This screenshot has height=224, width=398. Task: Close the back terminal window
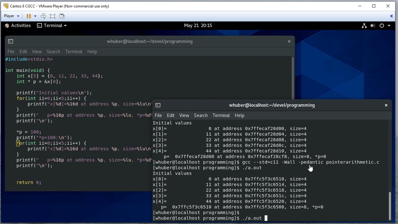coord(289,41)
